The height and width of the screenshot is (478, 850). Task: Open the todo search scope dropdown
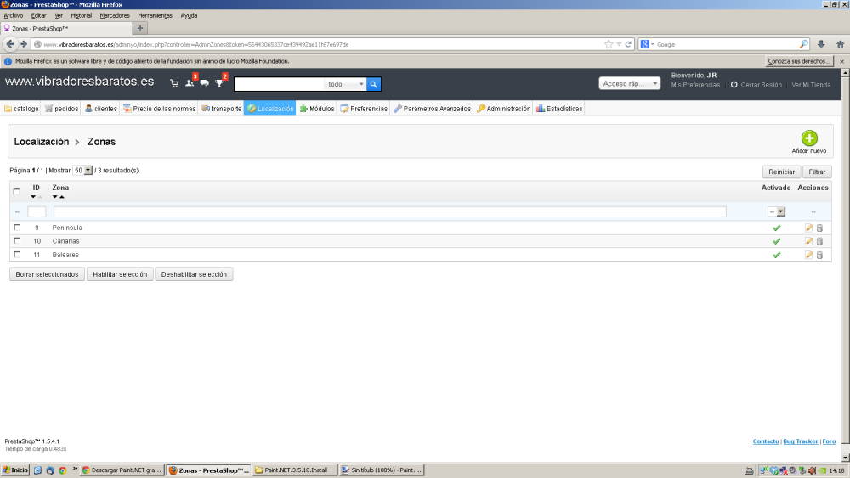tap(345, 84)
